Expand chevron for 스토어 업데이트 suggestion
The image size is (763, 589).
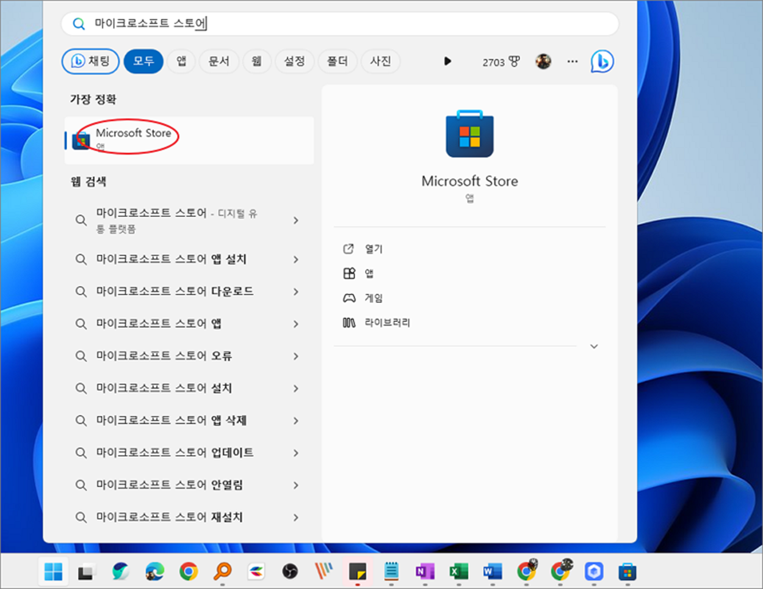(x=296, y=453)
